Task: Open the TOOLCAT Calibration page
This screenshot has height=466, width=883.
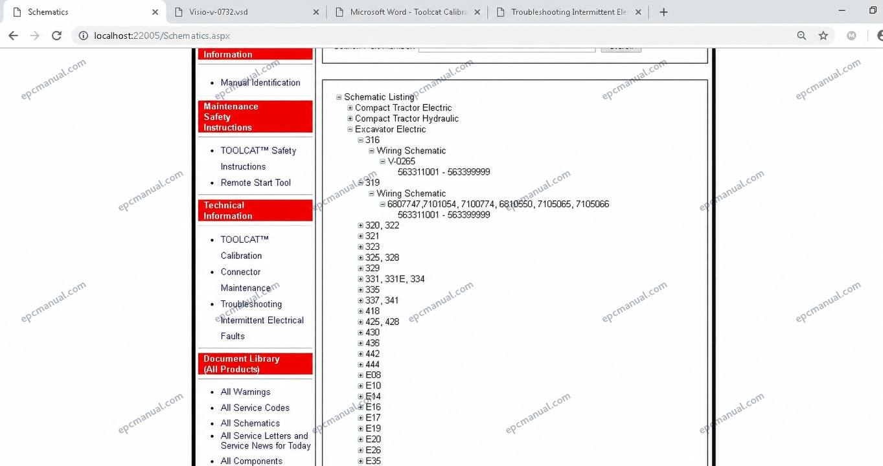Action: 244,247
